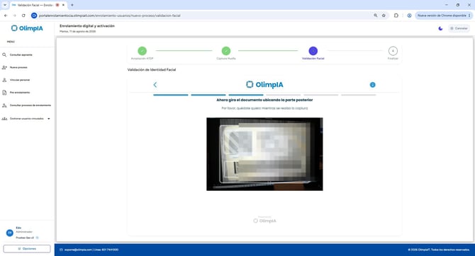
Task: Click the OlimpIA logo in capture widget
Action: (264, 85)
